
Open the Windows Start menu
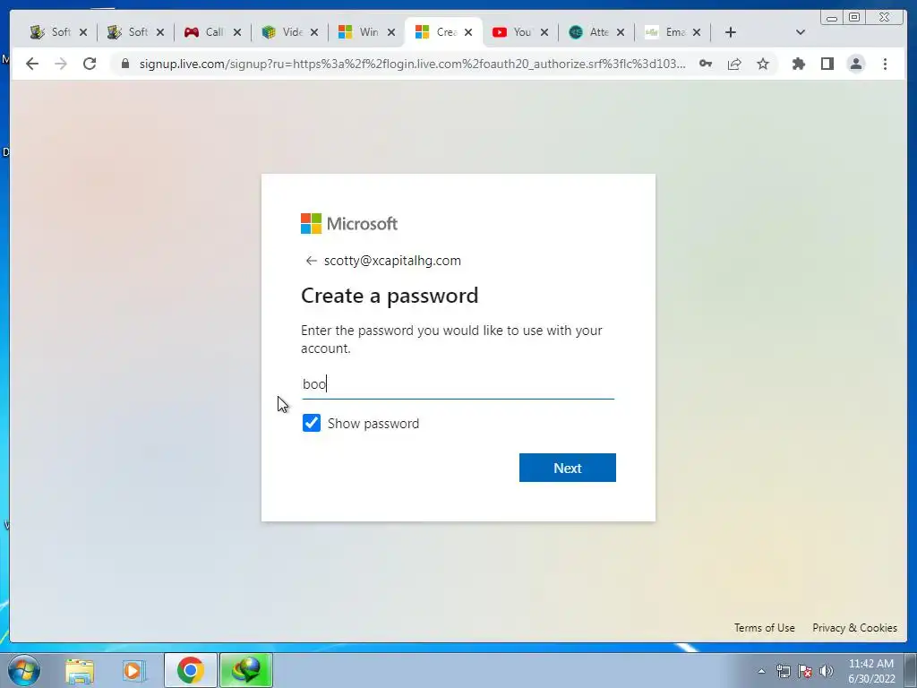pos(24,670)
